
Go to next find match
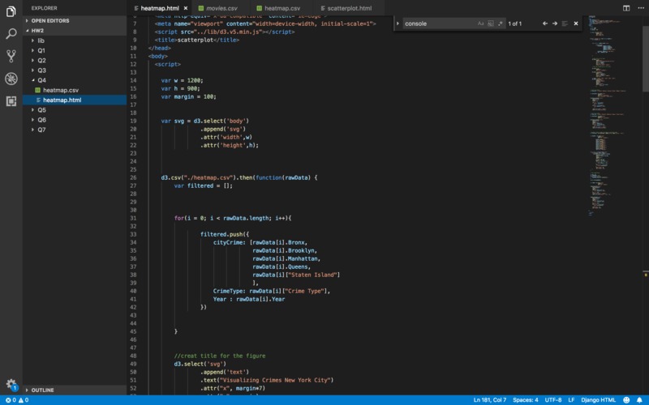point(555,23)
